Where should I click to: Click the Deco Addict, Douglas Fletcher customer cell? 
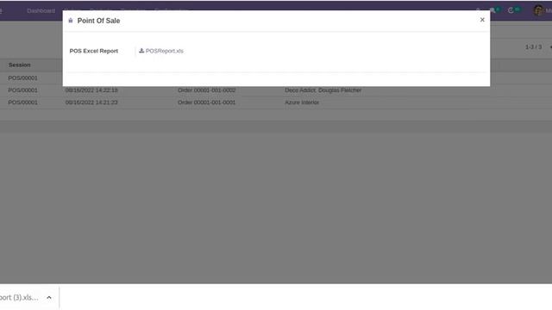pyautogui.click(x=323, y=90)
